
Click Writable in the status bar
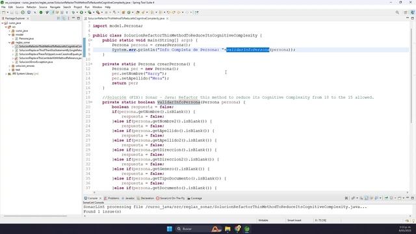[263, 220]
